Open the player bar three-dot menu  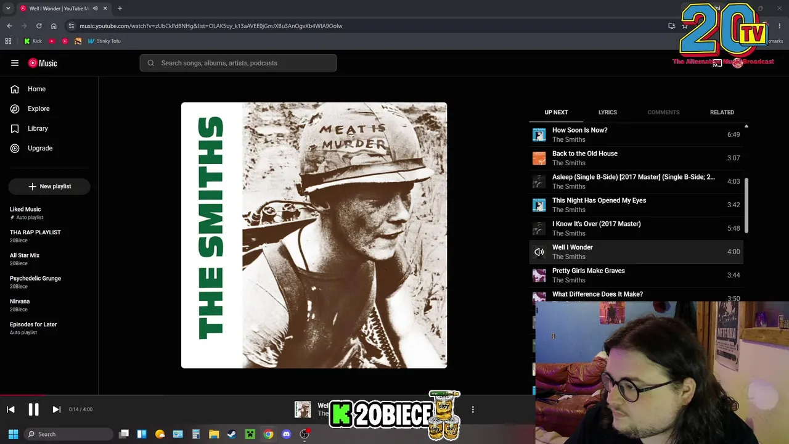(473, 409)
